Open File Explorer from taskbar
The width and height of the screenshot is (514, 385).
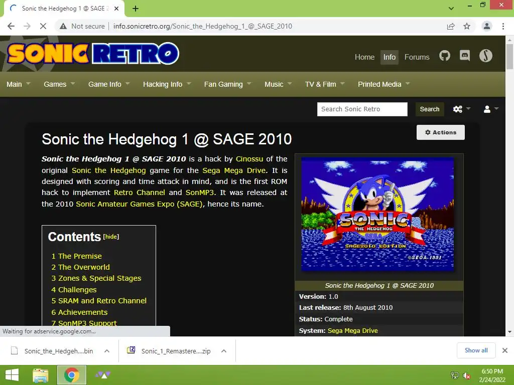coord(41,375)
